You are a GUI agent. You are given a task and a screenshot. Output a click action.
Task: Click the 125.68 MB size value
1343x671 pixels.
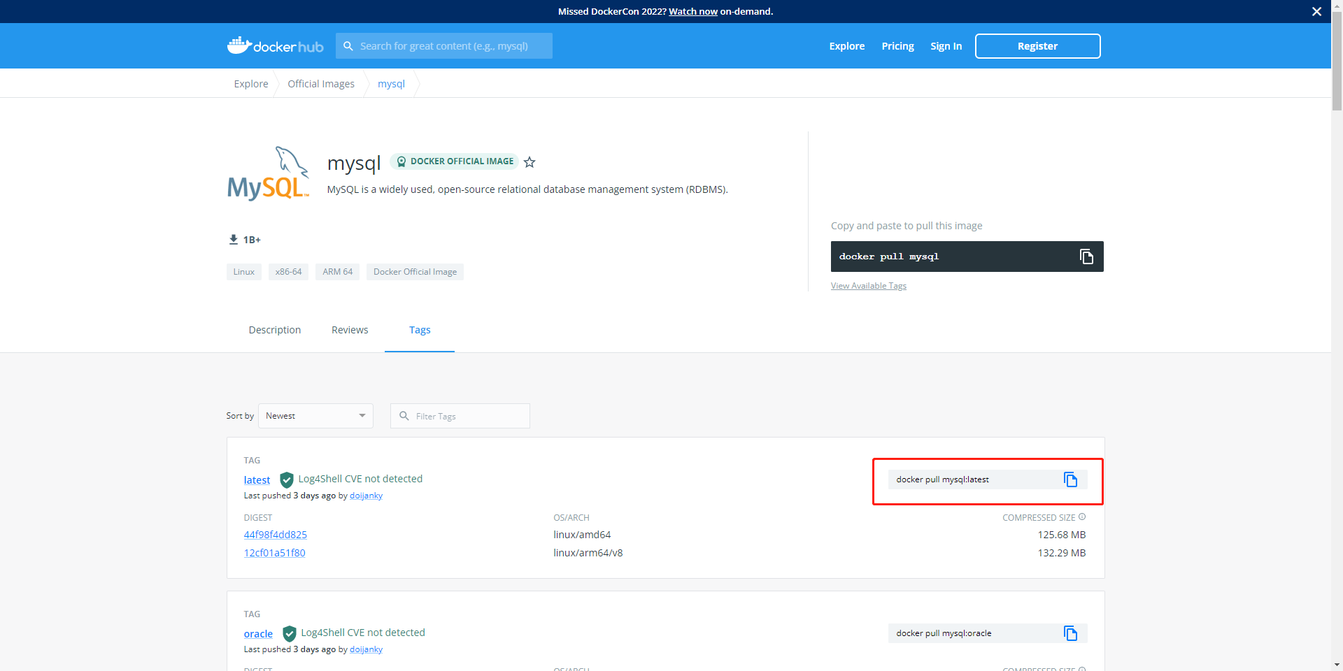(1061, 535)
